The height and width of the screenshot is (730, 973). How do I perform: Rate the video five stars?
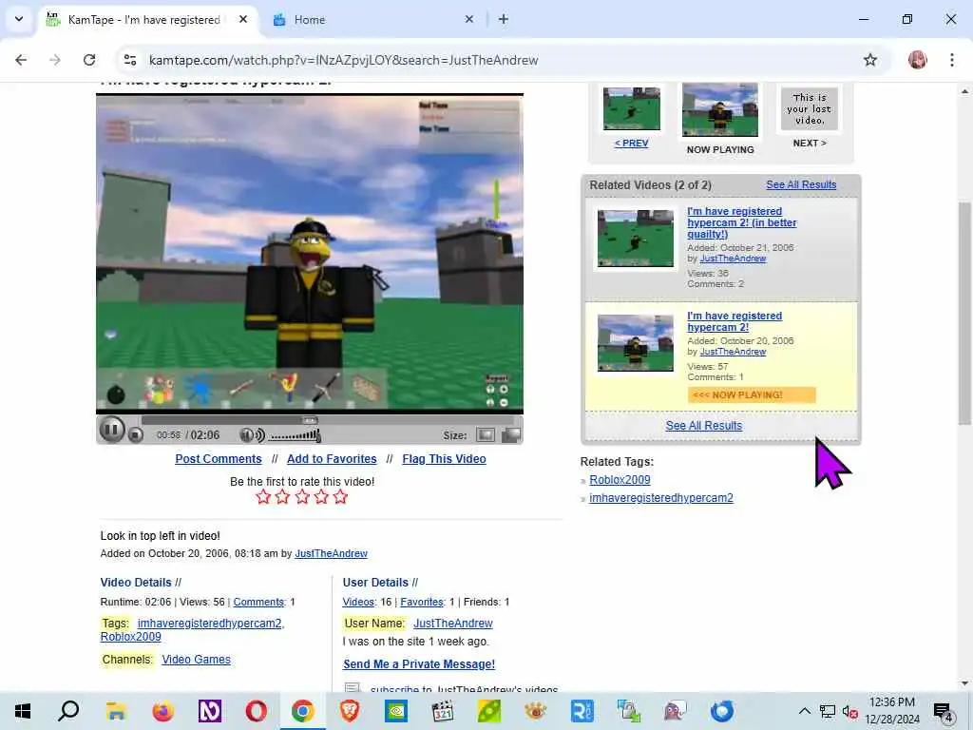(340, 496)
